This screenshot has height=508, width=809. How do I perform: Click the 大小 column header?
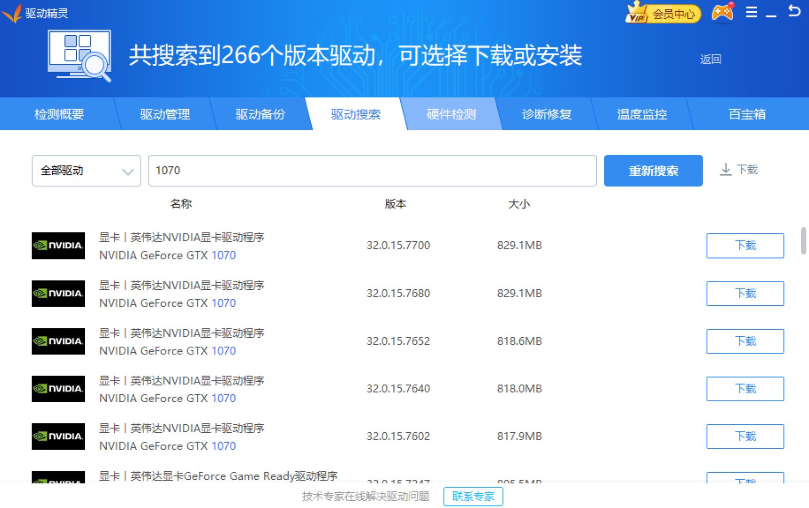519,204
